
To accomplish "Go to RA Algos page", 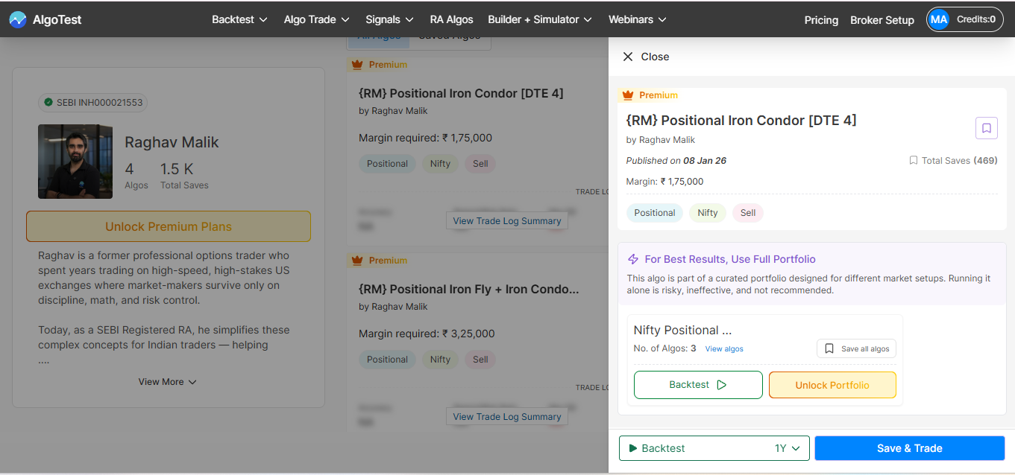I will click(451, 19).
